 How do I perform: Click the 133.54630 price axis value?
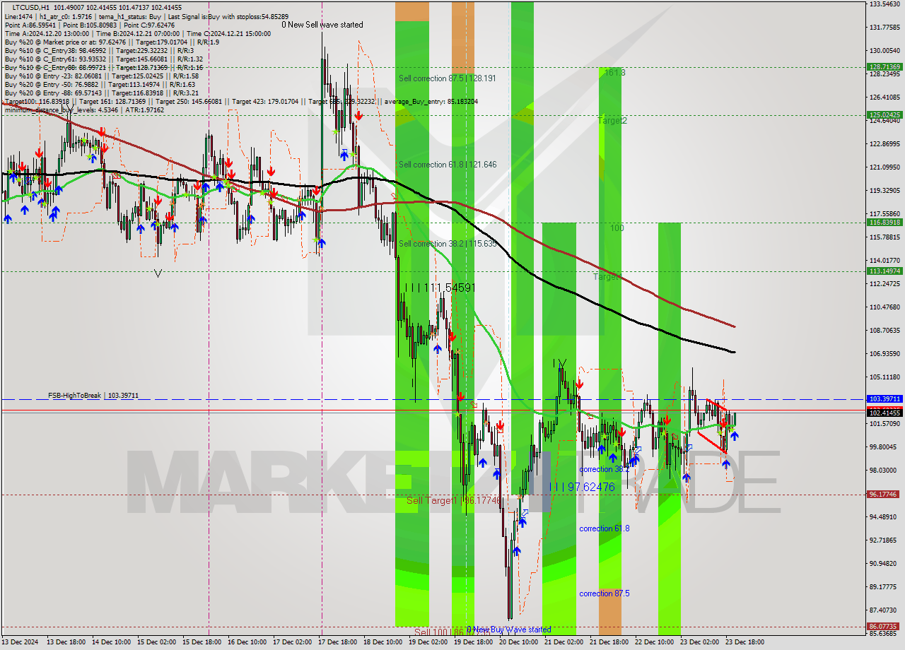pyautogui.click(x=884, y=4)
